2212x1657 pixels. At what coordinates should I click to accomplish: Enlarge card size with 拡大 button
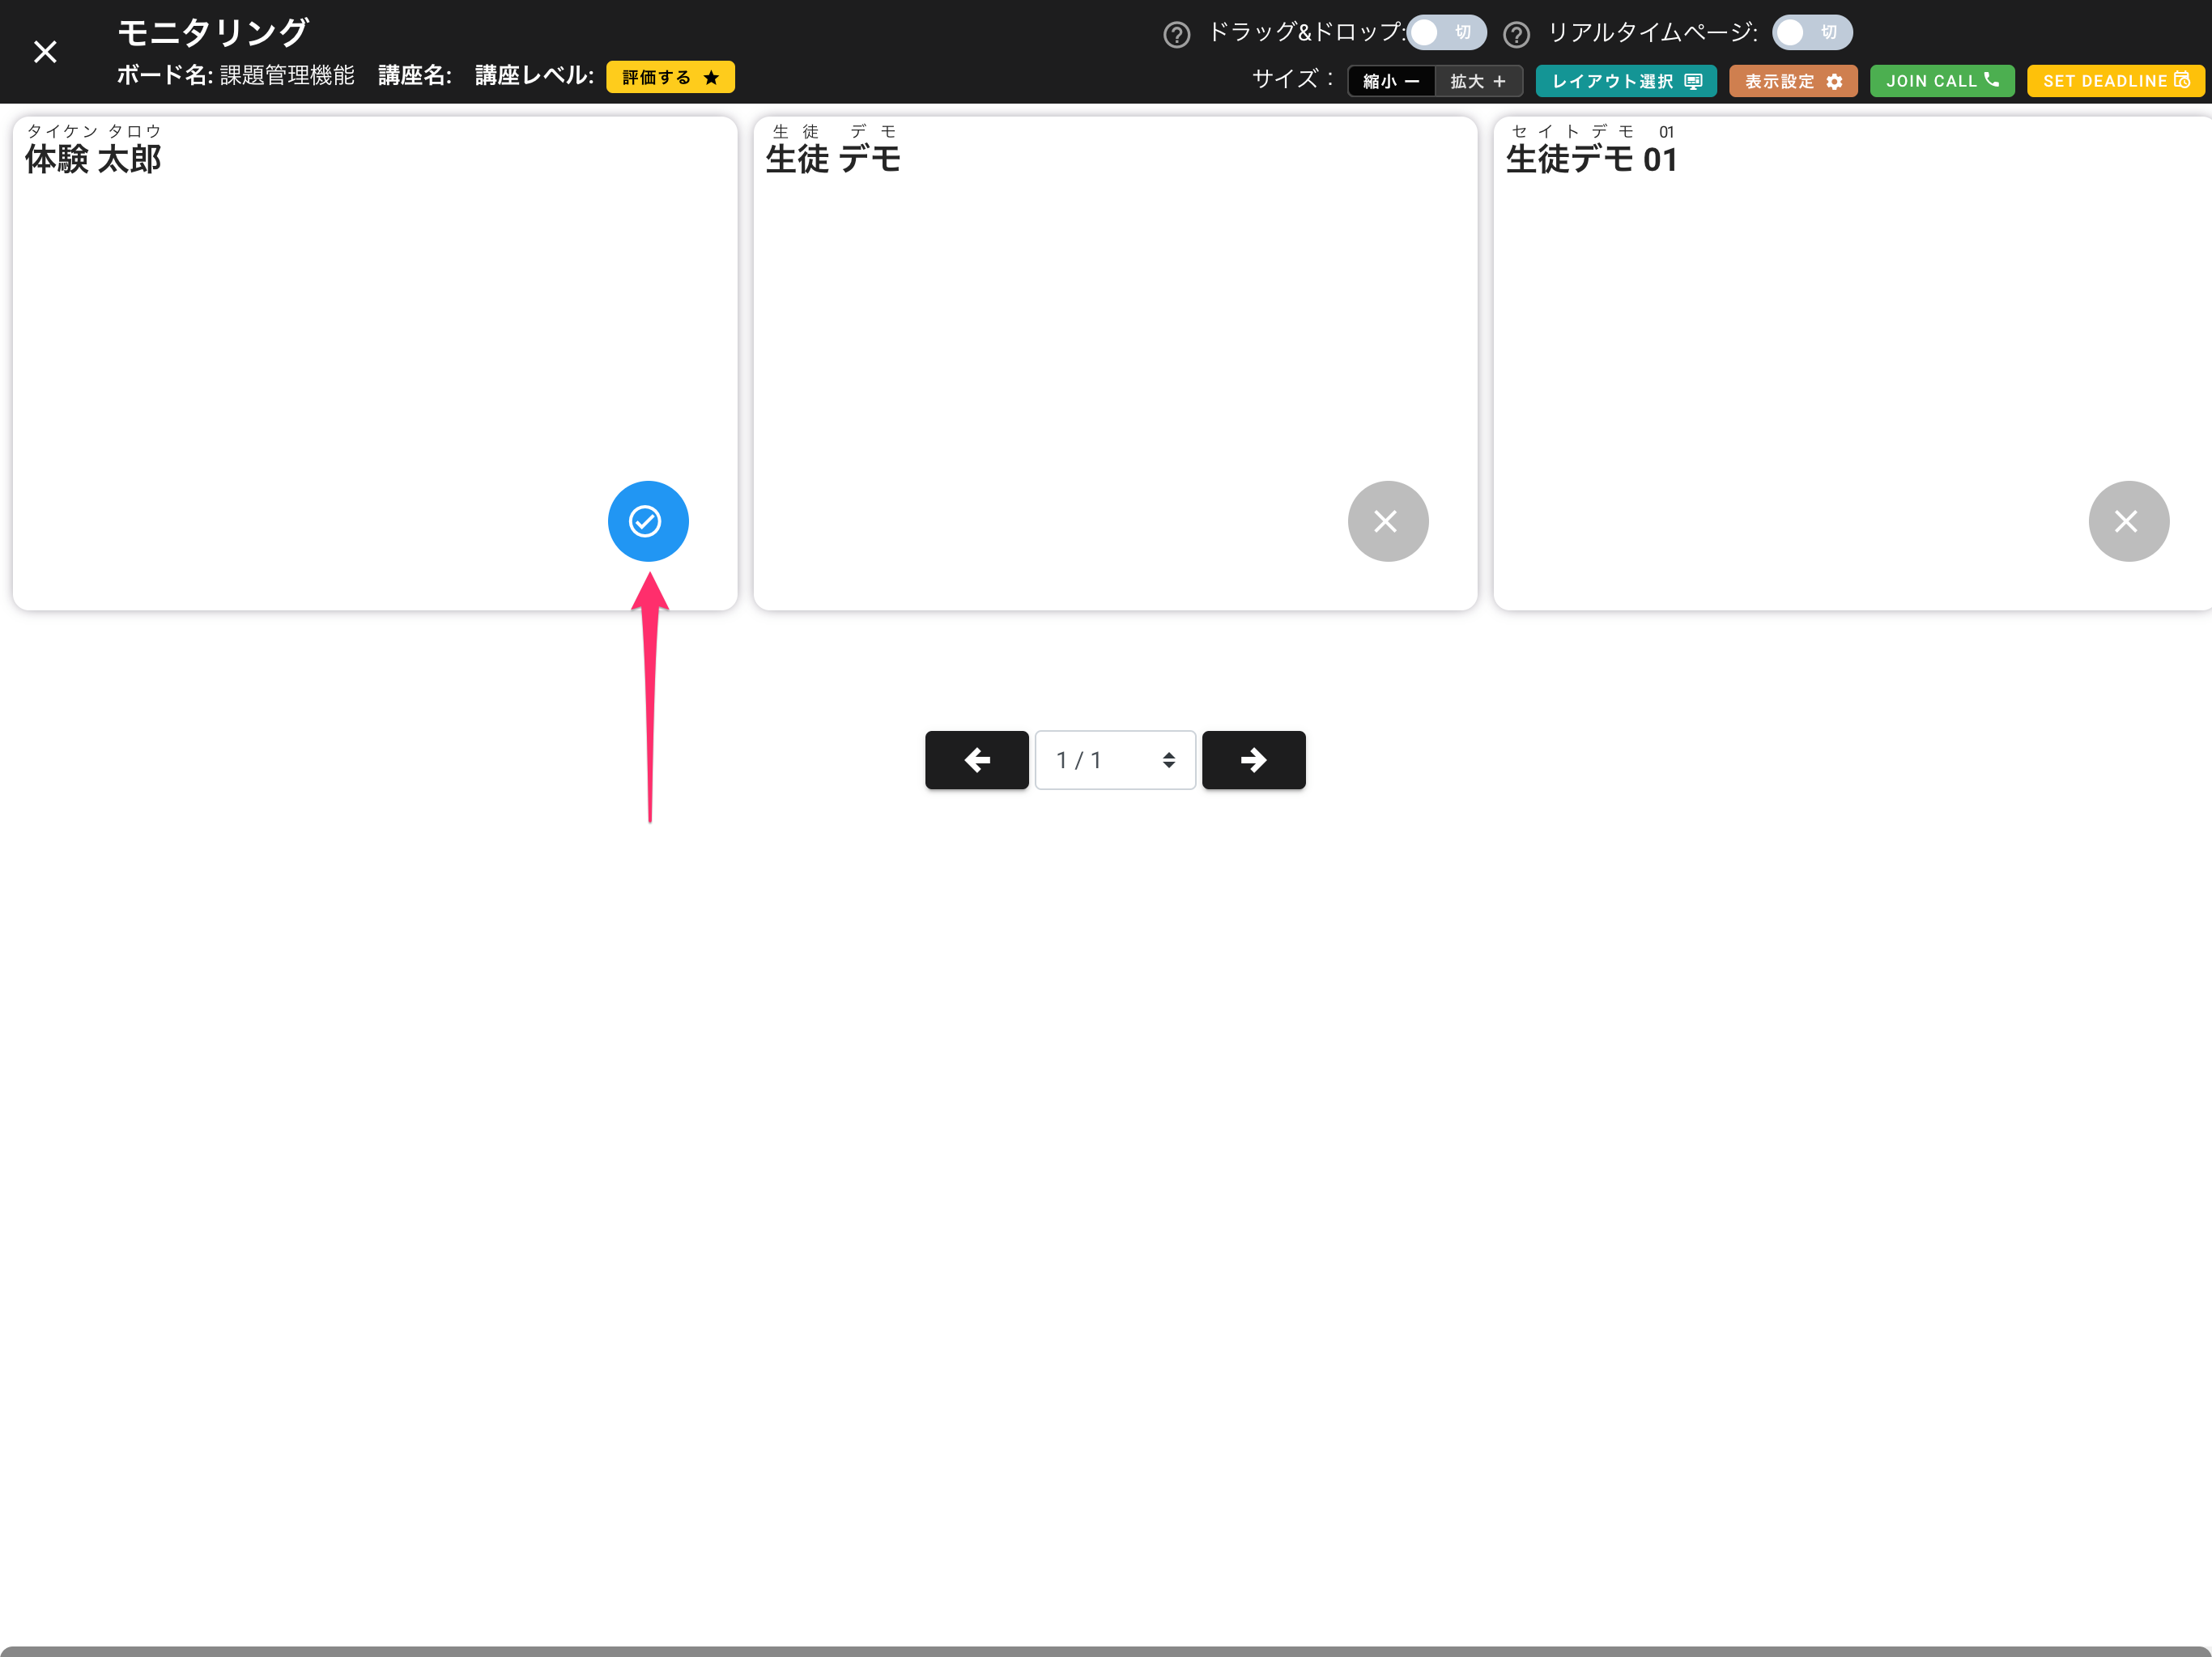[x=1478, y=81]
